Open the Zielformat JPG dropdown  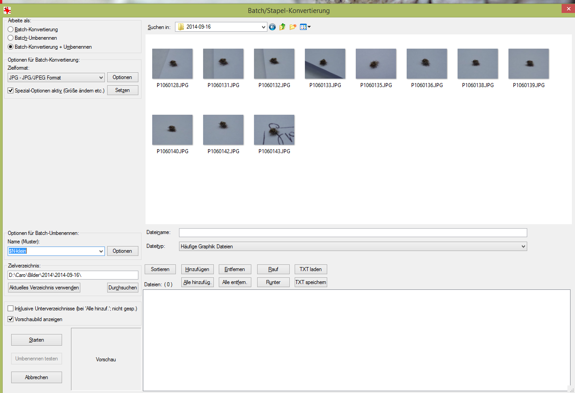[100, 78]
